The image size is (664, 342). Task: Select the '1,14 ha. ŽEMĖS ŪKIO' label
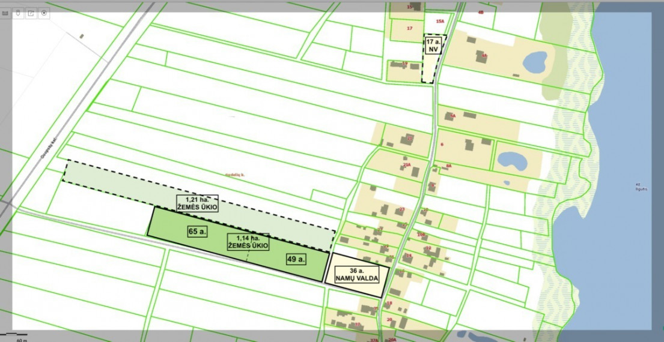248,242
